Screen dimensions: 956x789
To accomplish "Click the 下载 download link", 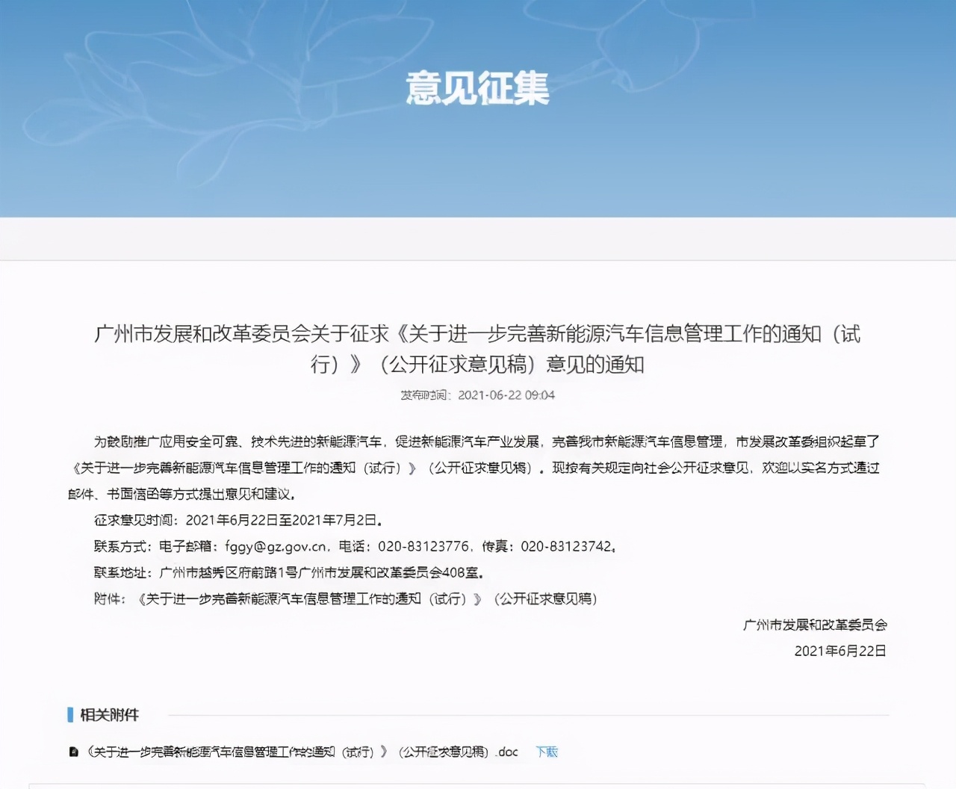I will click(x=547, y=752).
